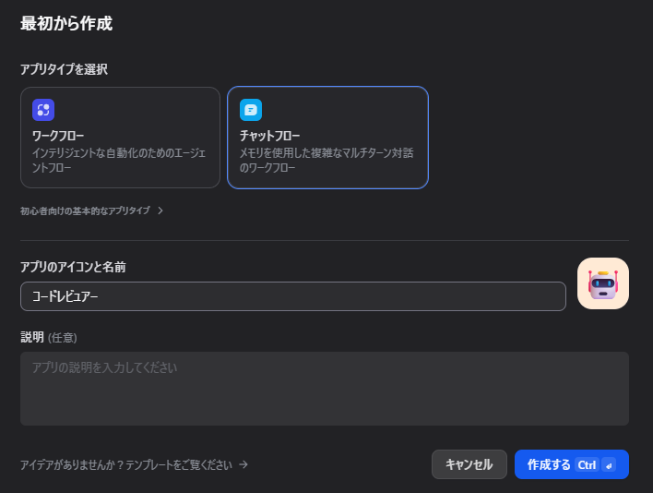Click the アプリの説明を入力してください description box
The height and width of the screenshot is (493, 653).
324,389
